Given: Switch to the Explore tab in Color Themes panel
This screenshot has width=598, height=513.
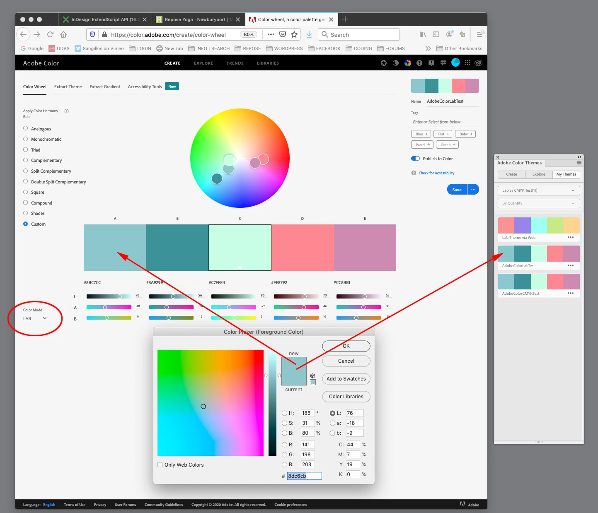Looking at the screenshot, I should coord(539,174).
